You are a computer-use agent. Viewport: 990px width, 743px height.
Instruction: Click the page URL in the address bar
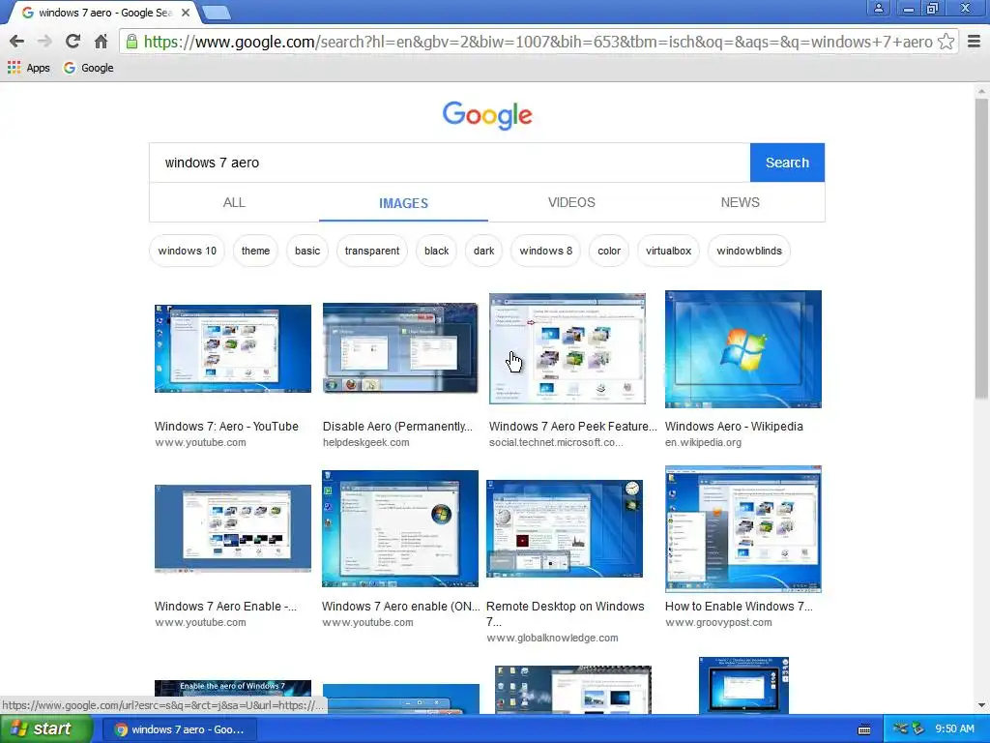pyautogui.click(x=538, y=42)
